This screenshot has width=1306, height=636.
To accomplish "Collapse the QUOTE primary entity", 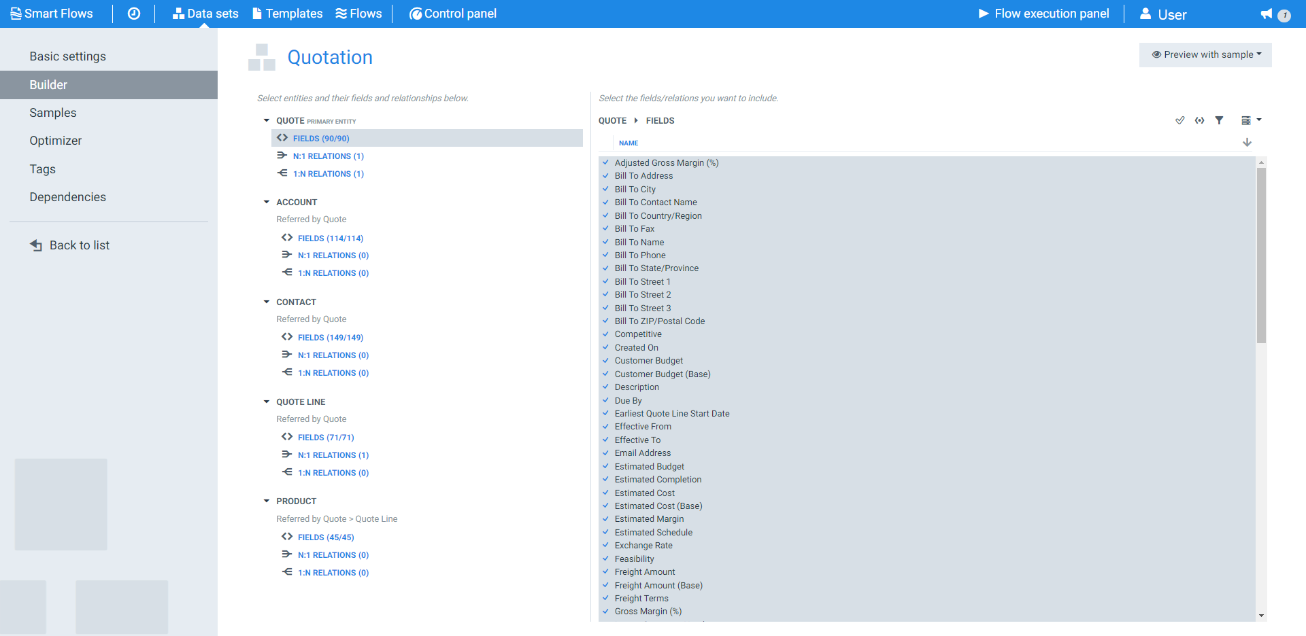I will tap(266, 120).
